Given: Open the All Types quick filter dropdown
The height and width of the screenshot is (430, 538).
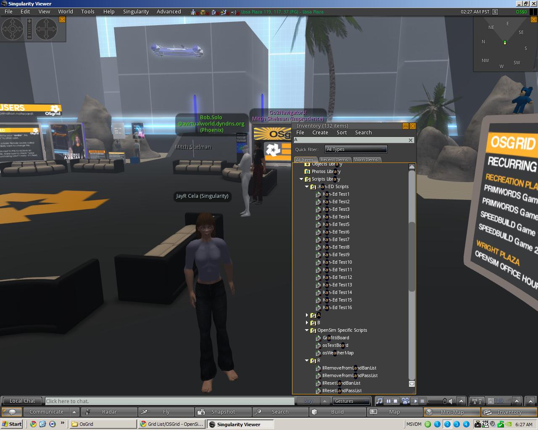Looking at the screenshot, I should click(356, 149).
